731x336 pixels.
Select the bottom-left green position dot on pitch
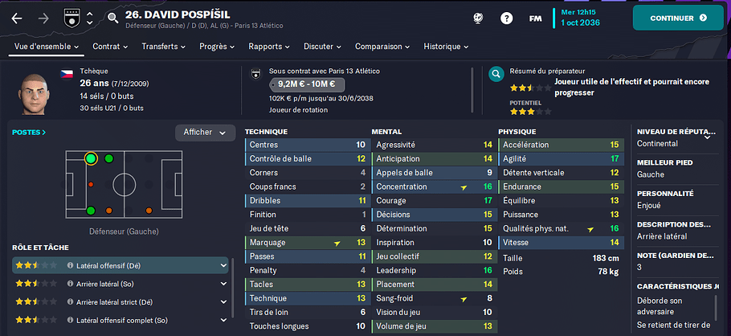tap(91, 211)
